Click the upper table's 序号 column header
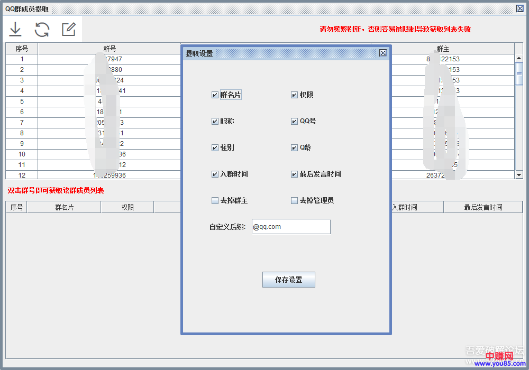This screenshot has width=529, height=370. pos(22,49)
